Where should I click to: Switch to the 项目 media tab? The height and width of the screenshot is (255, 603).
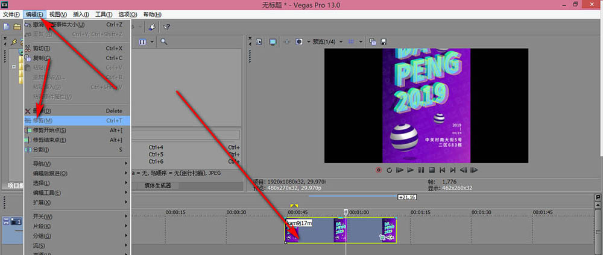(14, 186)
